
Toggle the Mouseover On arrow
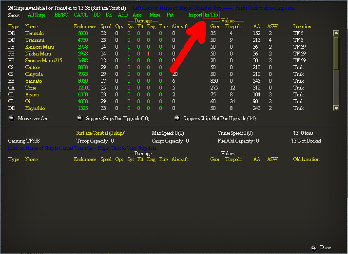[x=12, y=118]
